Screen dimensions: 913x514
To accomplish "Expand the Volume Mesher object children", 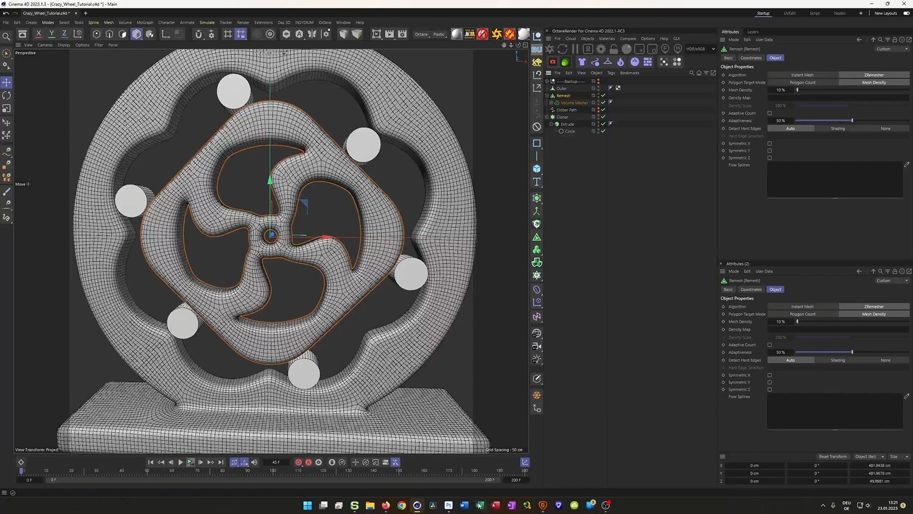I will coord(551,102).
